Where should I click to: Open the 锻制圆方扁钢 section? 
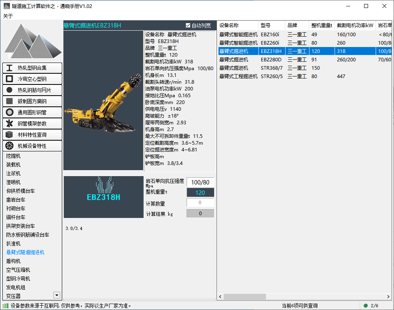click(x=32, y=101)
